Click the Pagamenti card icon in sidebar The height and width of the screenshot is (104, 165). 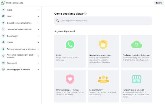click(x=3, y=63)
